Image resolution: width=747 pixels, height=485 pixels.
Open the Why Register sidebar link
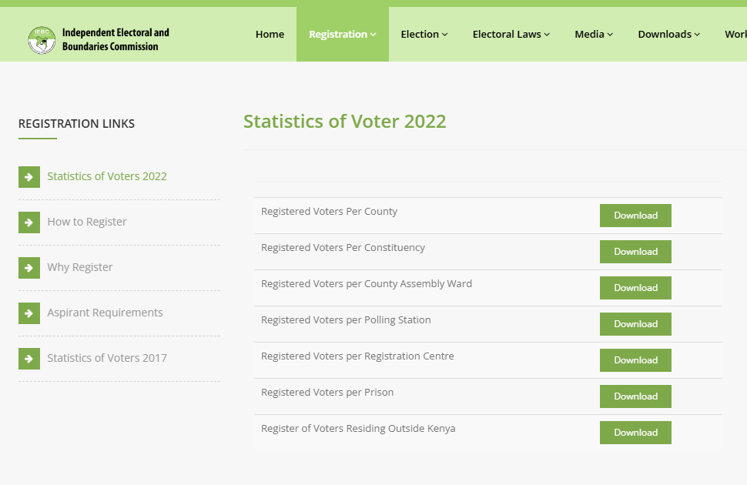80,266
